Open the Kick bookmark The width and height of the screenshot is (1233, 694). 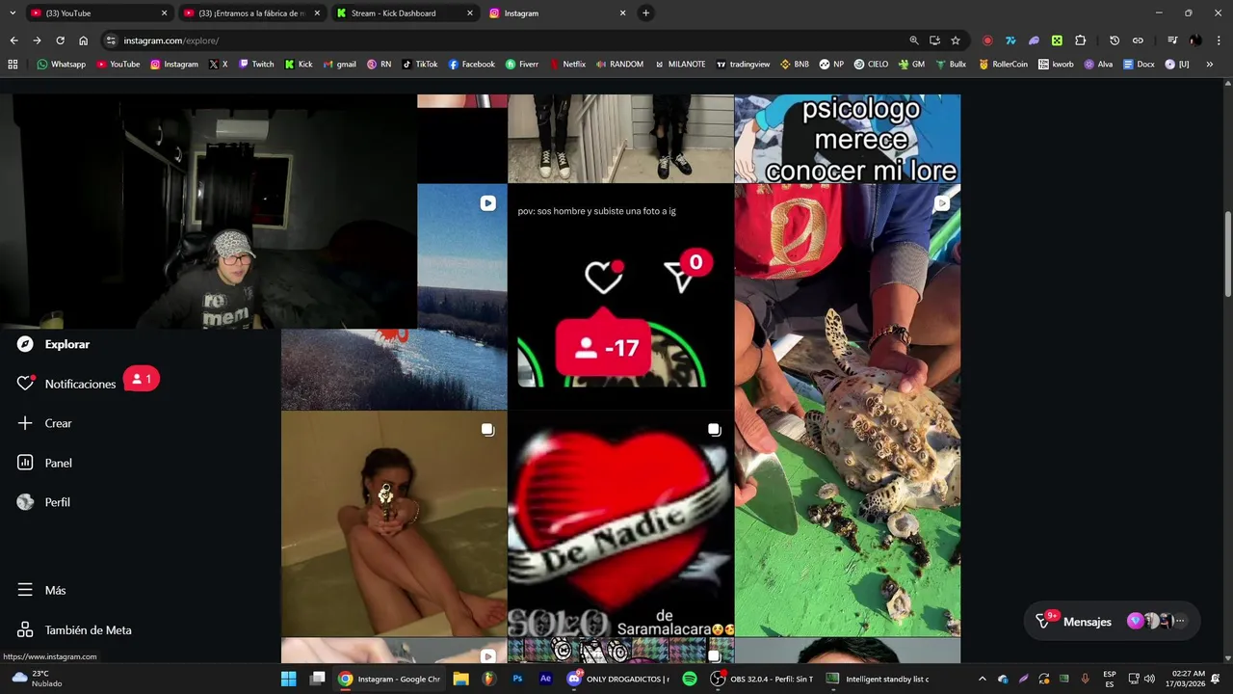(298, 65)
